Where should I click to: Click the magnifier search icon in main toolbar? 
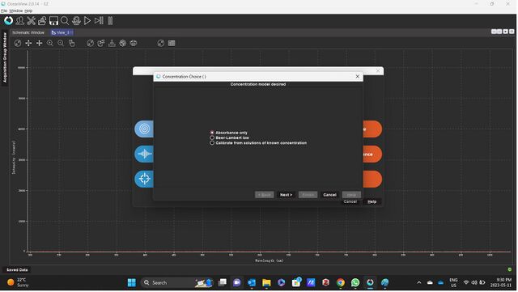click(65, 21)
